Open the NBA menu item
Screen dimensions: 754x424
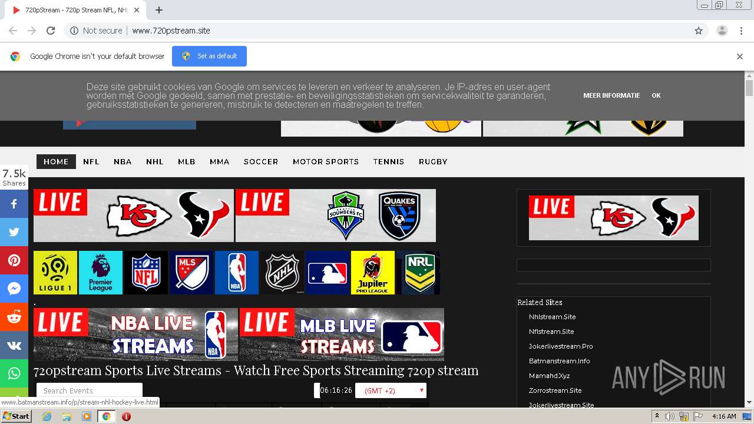point(123,161)
